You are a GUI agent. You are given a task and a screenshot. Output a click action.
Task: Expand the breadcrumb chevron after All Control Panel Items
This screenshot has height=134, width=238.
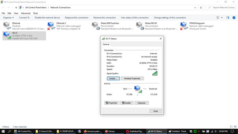48,7
